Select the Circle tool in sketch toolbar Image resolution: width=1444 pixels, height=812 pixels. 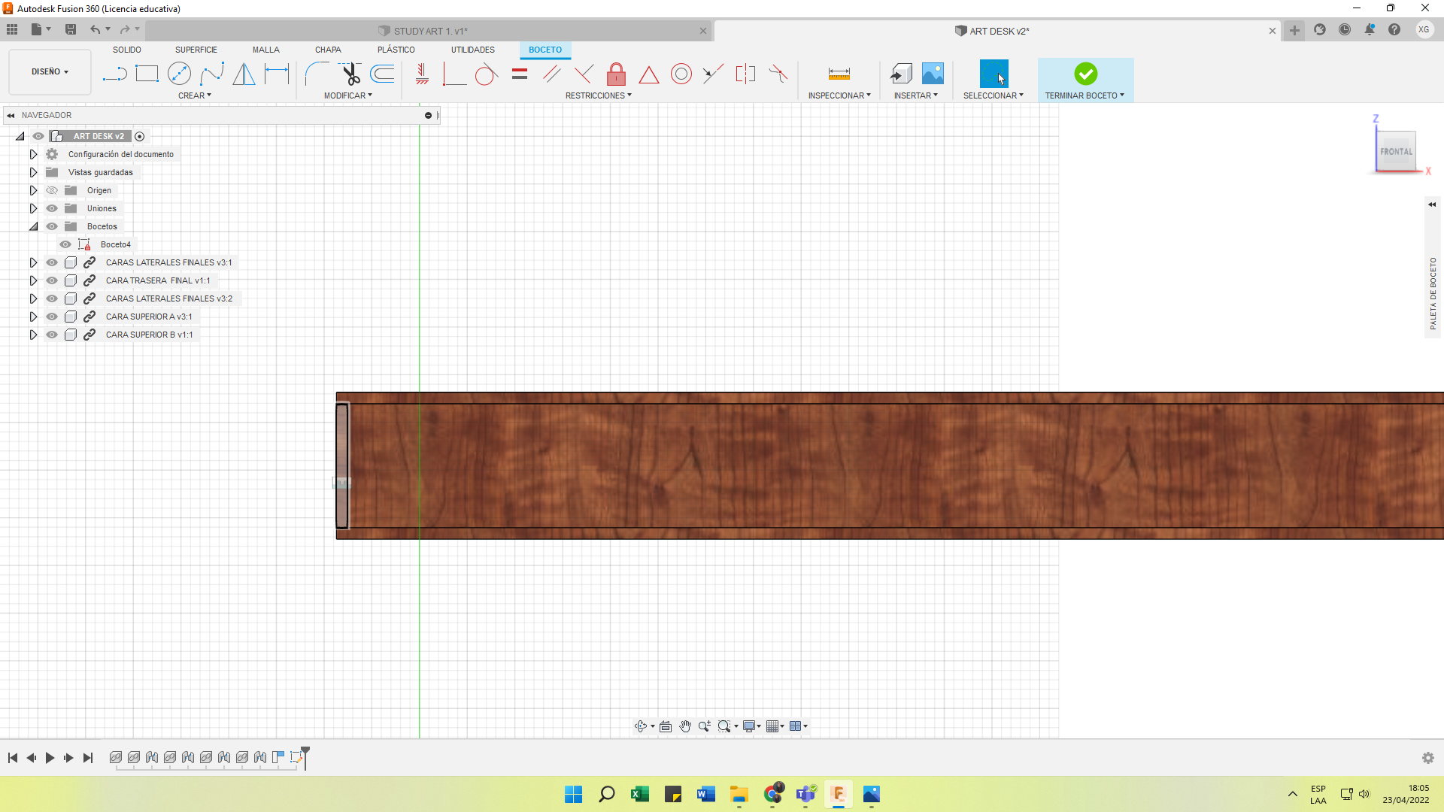180,74
